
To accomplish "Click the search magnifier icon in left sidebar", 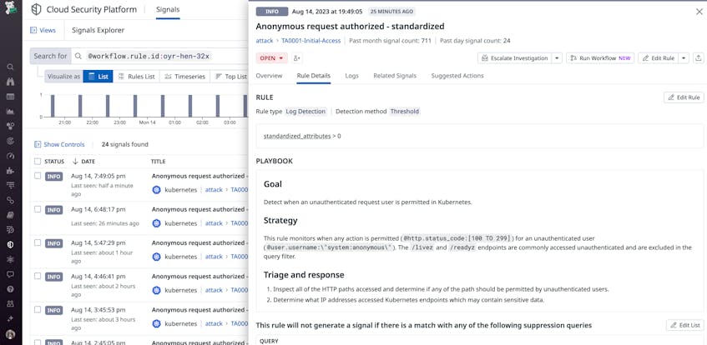I will click(x=10, y=67).
